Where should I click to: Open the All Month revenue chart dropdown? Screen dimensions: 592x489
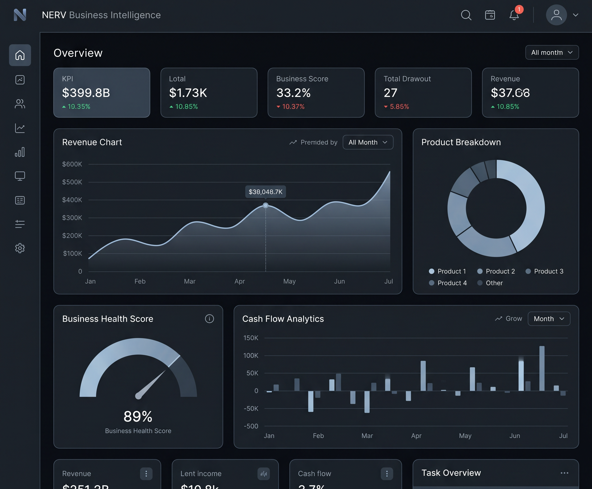(x=368, y=142)
